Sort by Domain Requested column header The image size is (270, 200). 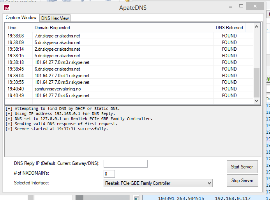pyautogui.click(x=122, y=28)
